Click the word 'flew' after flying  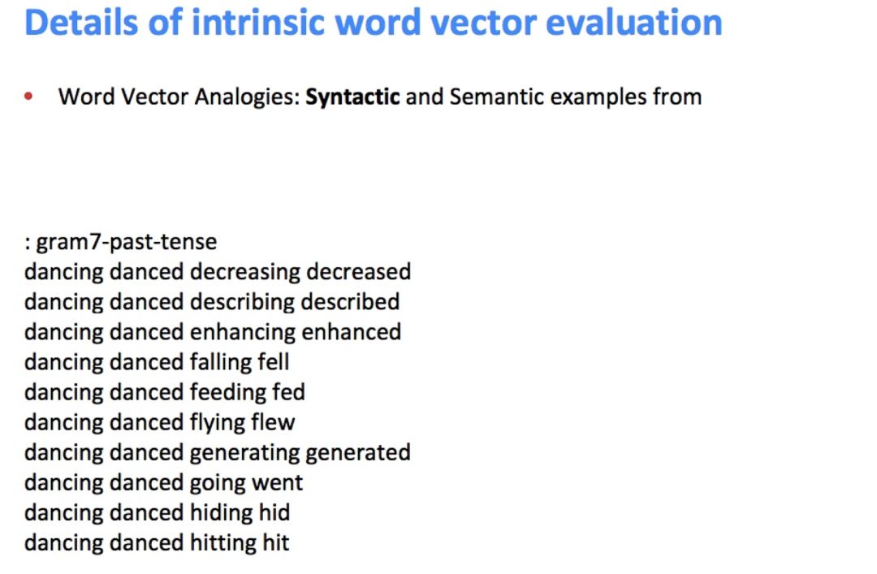(x=272, y=422)
